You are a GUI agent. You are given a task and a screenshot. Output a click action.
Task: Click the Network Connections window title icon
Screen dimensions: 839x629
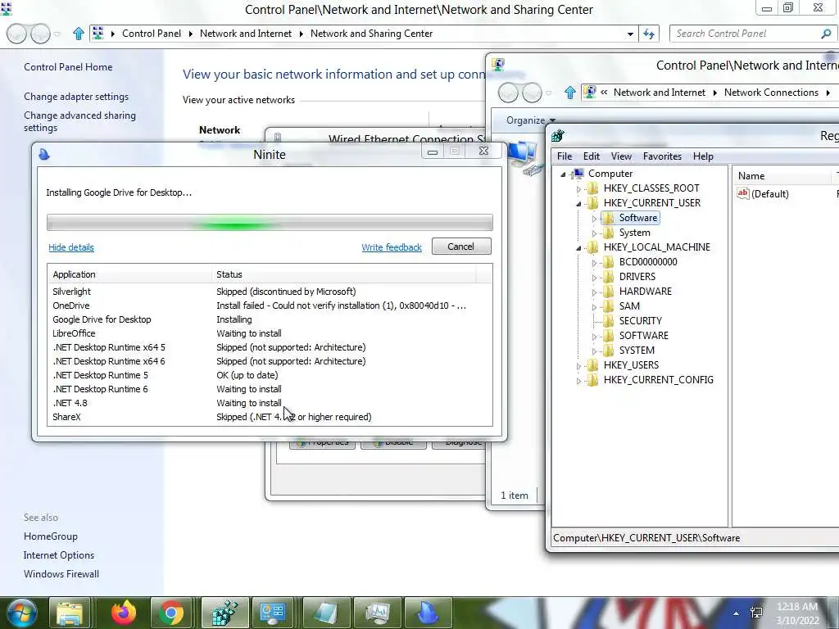[x=498, y=65]
